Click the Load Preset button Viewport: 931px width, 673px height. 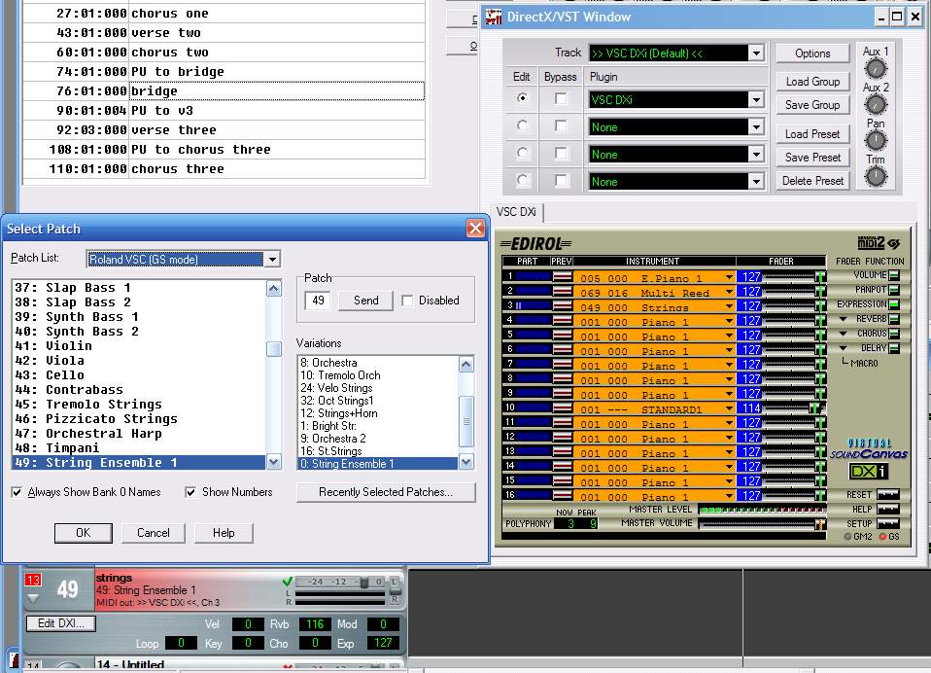(812, 134)
